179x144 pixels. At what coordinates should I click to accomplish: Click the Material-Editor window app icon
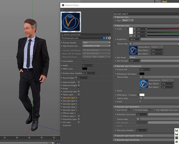(x=63, y=5)
